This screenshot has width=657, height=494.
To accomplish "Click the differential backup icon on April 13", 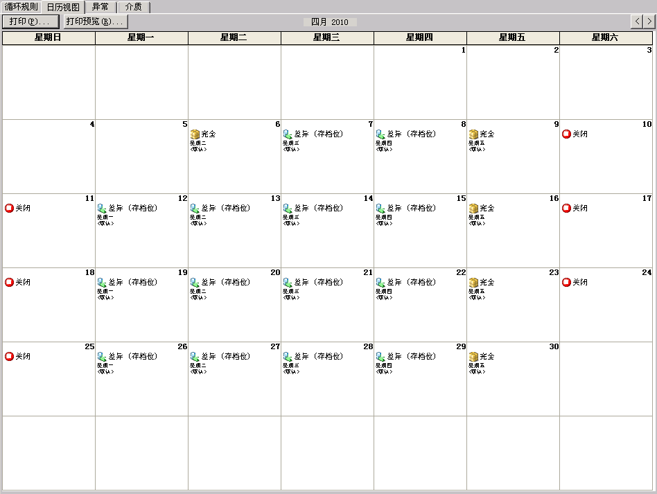I will point(195,209).
